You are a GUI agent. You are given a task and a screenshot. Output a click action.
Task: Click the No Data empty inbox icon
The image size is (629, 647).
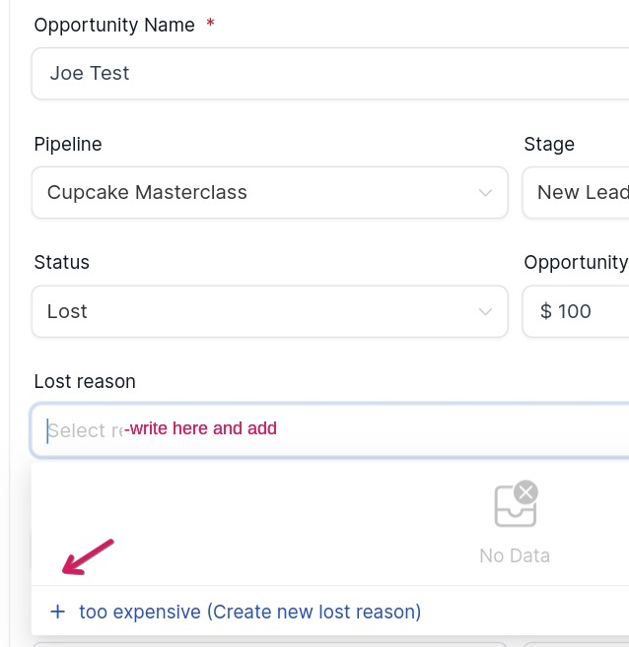(516, 504)
